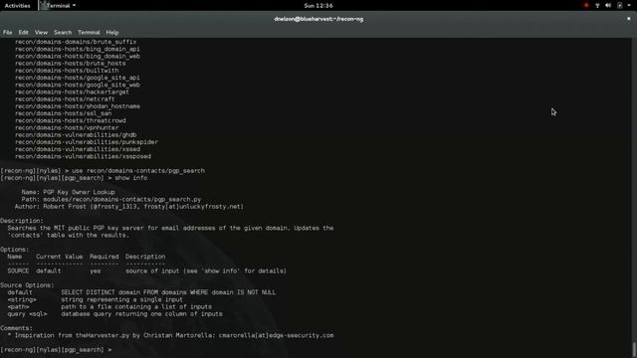Click the SOURCE option name

[x=18, y=271]
